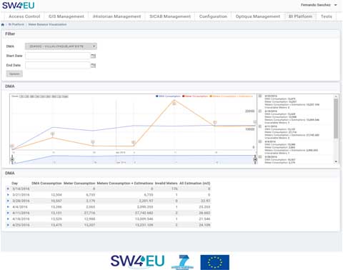Click the Update button under the filter
Screen dimensions: 343x270
coord(14,74)
